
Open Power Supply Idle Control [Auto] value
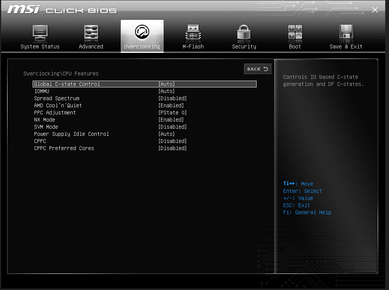pos(167,134)
